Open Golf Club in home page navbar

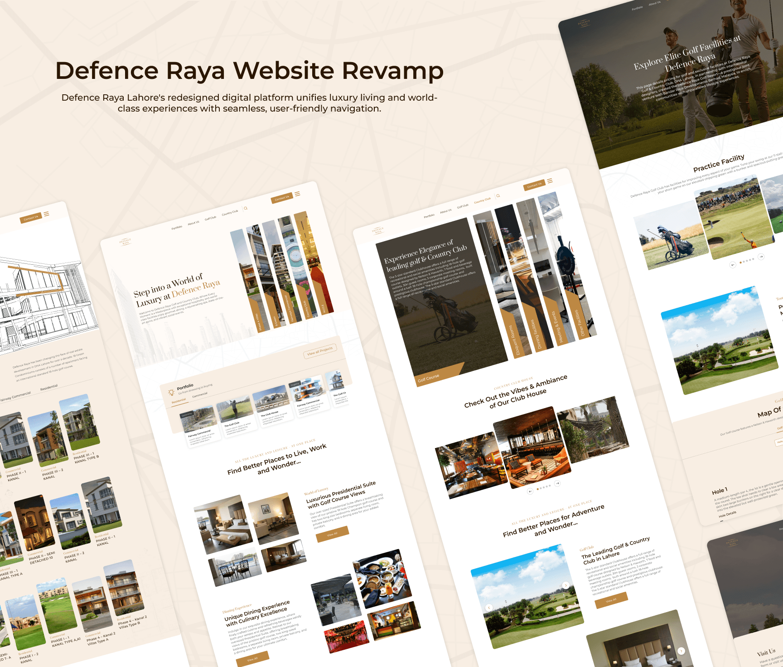(210, 218)
